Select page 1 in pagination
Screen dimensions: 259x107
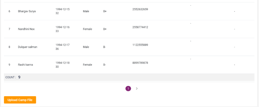pyautogui.click(x=128, y=89)
